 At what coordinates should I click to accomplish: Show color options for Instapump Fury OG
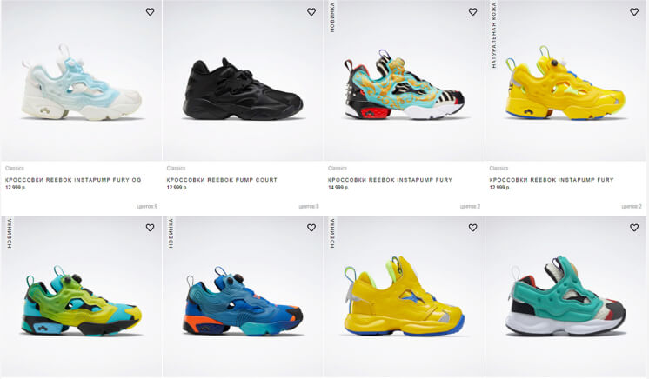tap(147, 207)
